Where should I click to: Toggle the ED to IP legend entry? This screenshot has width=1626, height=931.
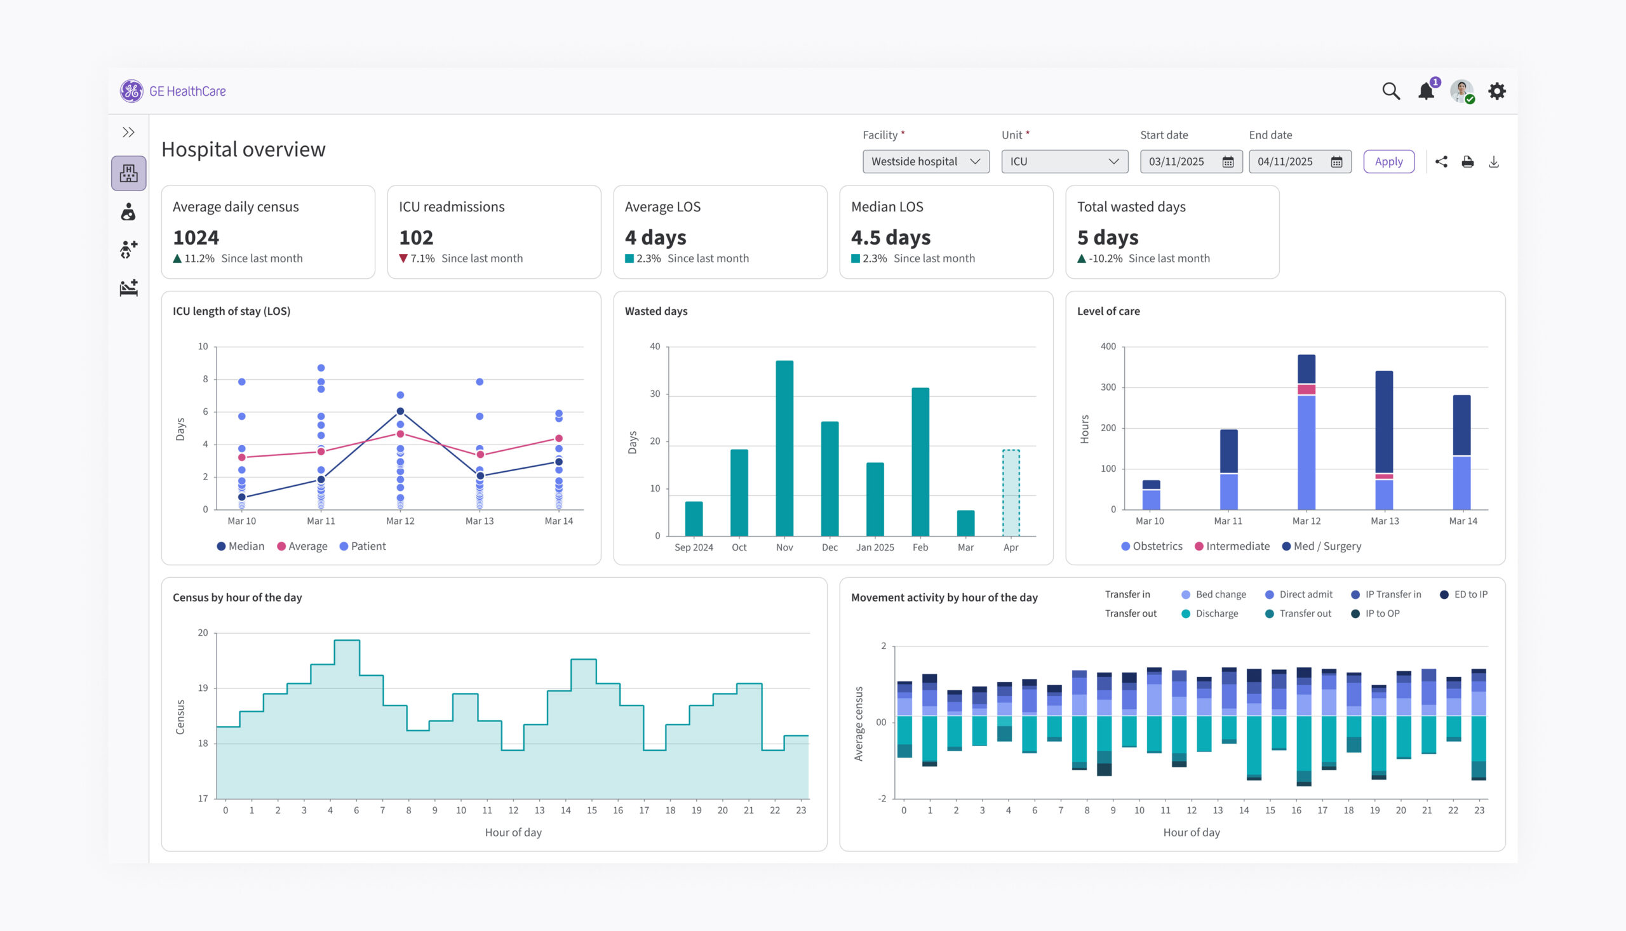pyautogui.click(x=1463, y=594)
